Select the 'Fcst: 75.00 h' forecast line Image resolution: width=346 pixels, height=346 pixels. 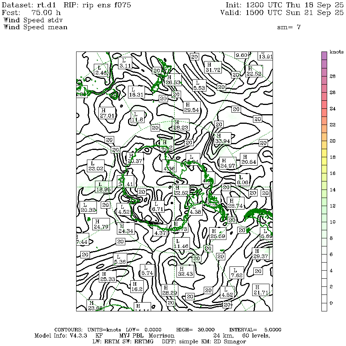(31, 12)
